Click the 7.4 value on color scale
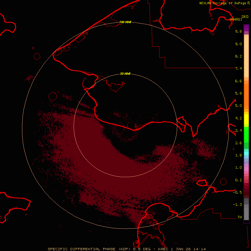This screenshot has height=251, width=251. (238, 69)
